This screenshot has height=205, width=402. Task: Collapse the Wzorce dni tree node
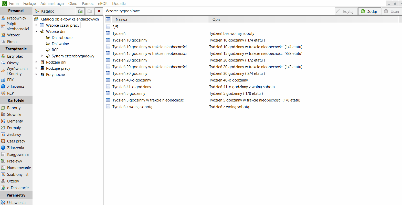[x=36, y=31]
